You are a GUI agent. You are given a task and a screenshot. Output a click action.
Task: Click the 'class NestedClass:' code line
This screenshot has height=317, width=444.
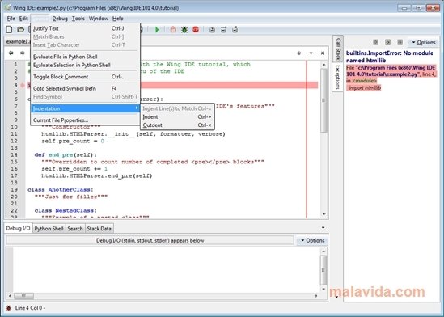coord(66,210)
